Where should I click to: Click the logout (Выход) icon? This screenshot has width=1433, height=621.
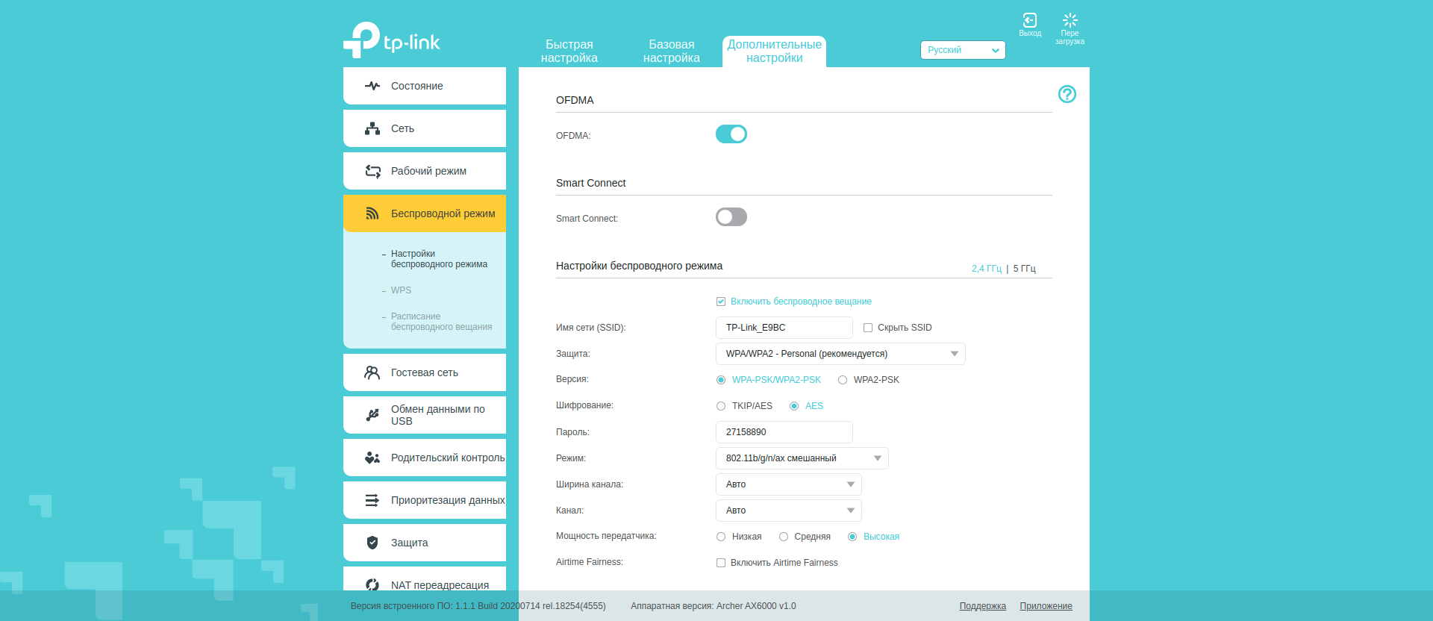[1029, 21]
